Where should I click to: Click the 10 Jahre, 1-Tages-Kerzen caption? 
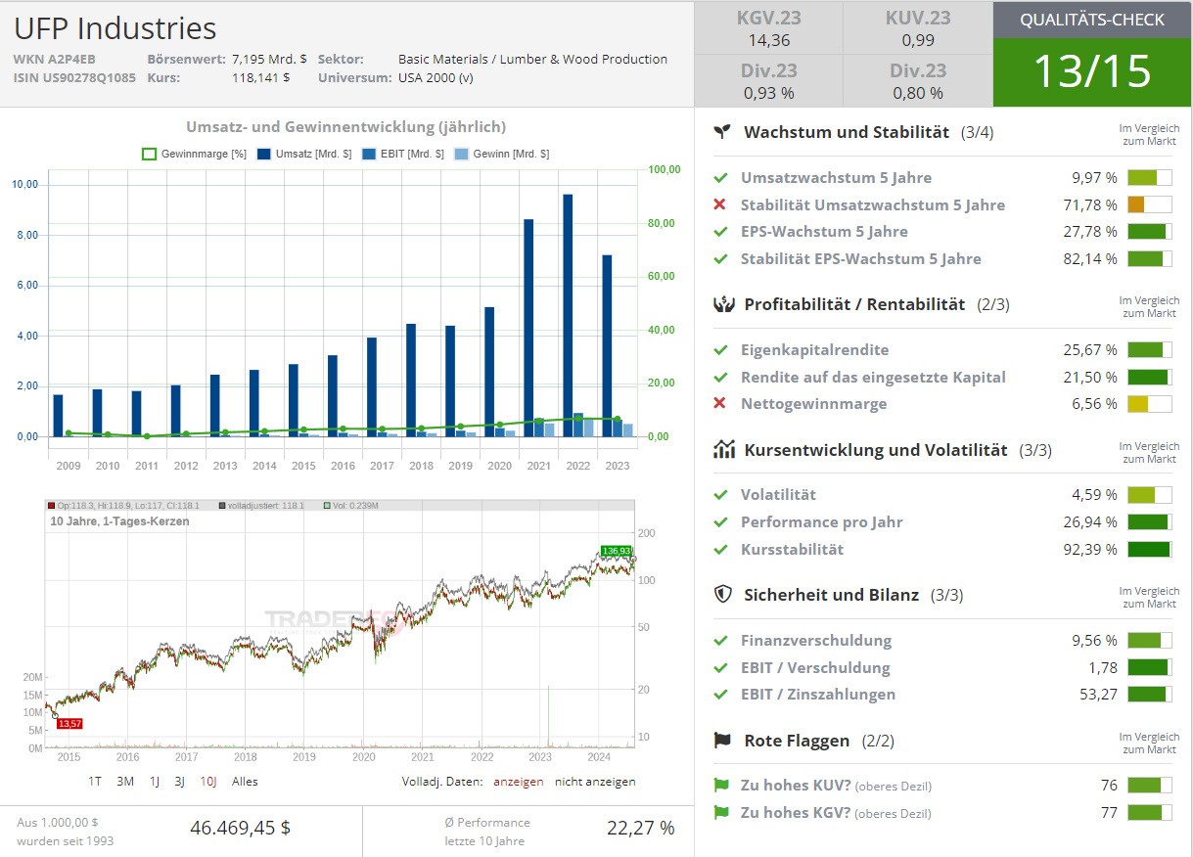pyautogui.click(x=119, y=521)
